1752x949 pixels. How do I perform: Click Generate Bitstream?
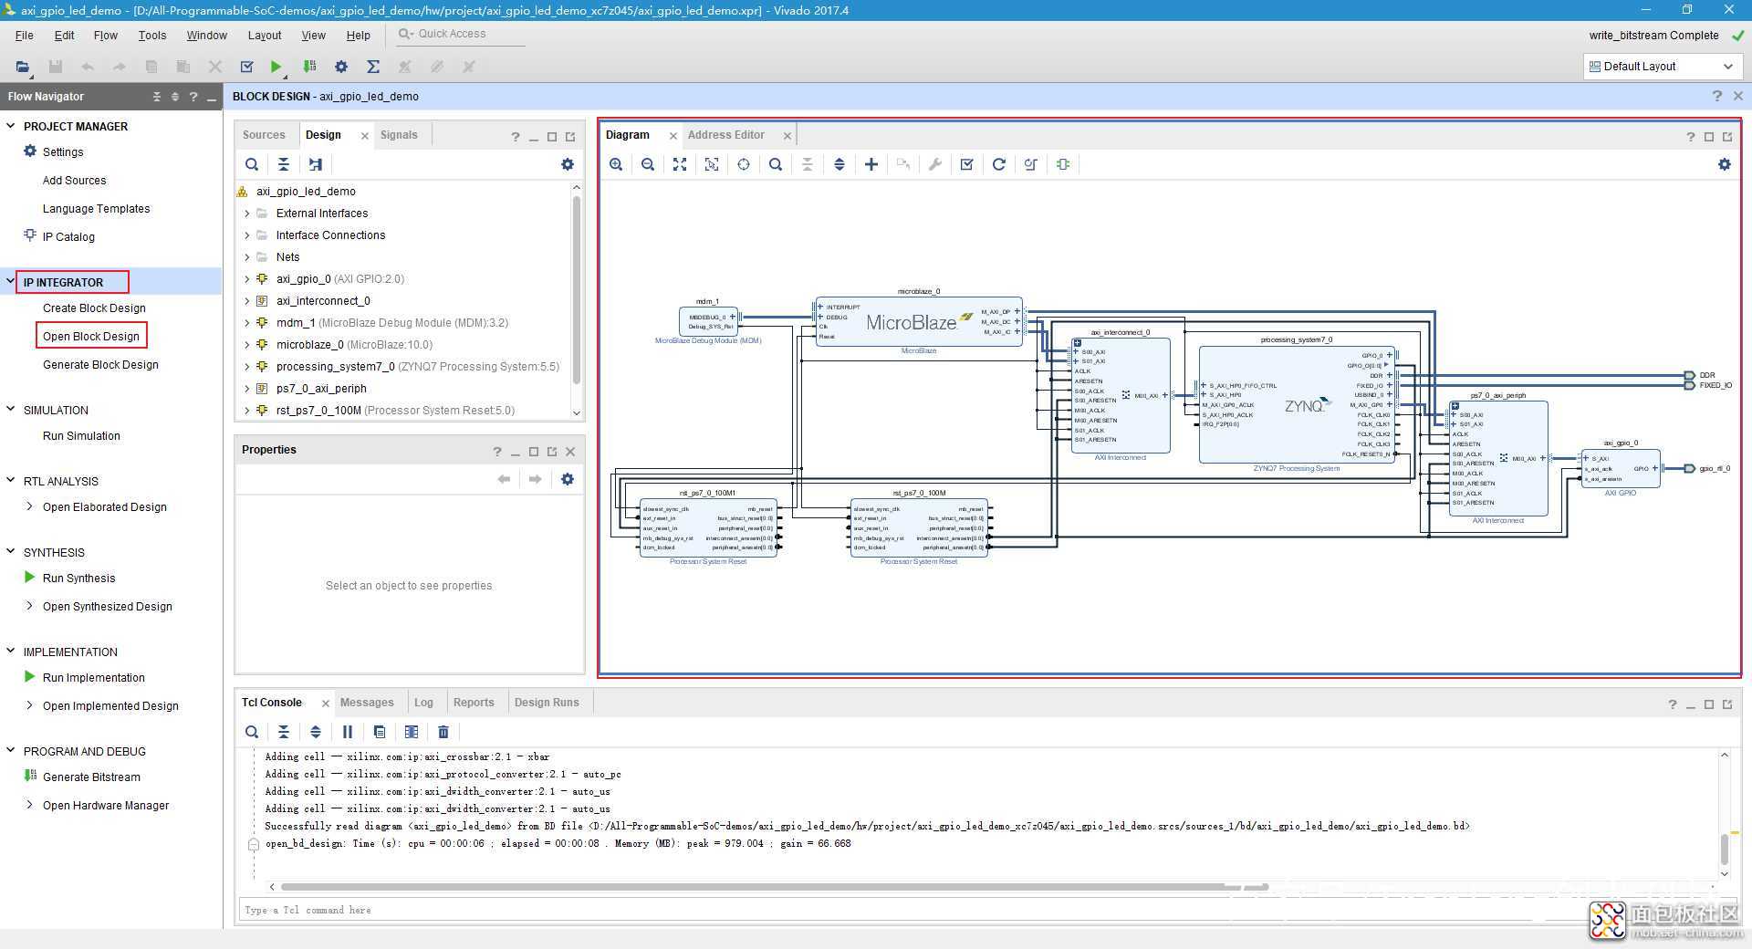pos(91,777)
